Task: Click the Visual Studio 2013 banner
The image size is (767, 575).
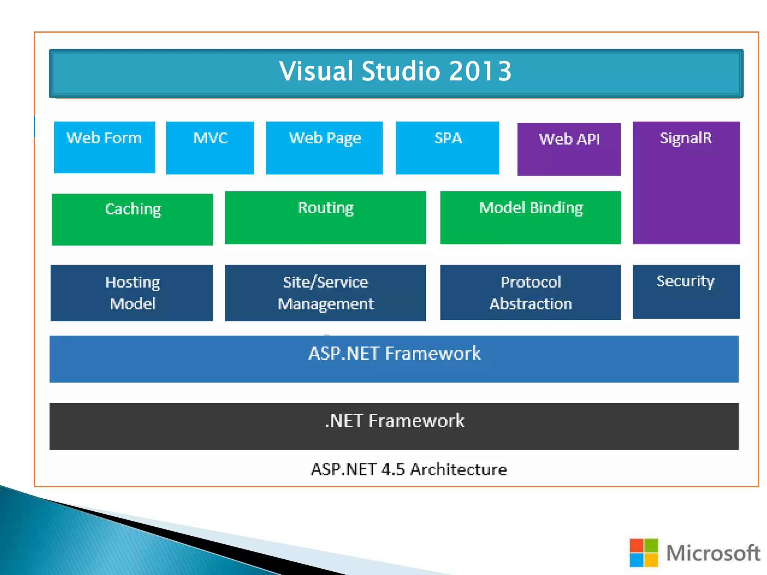Action: pyautogui.click(x=396, y=73)
